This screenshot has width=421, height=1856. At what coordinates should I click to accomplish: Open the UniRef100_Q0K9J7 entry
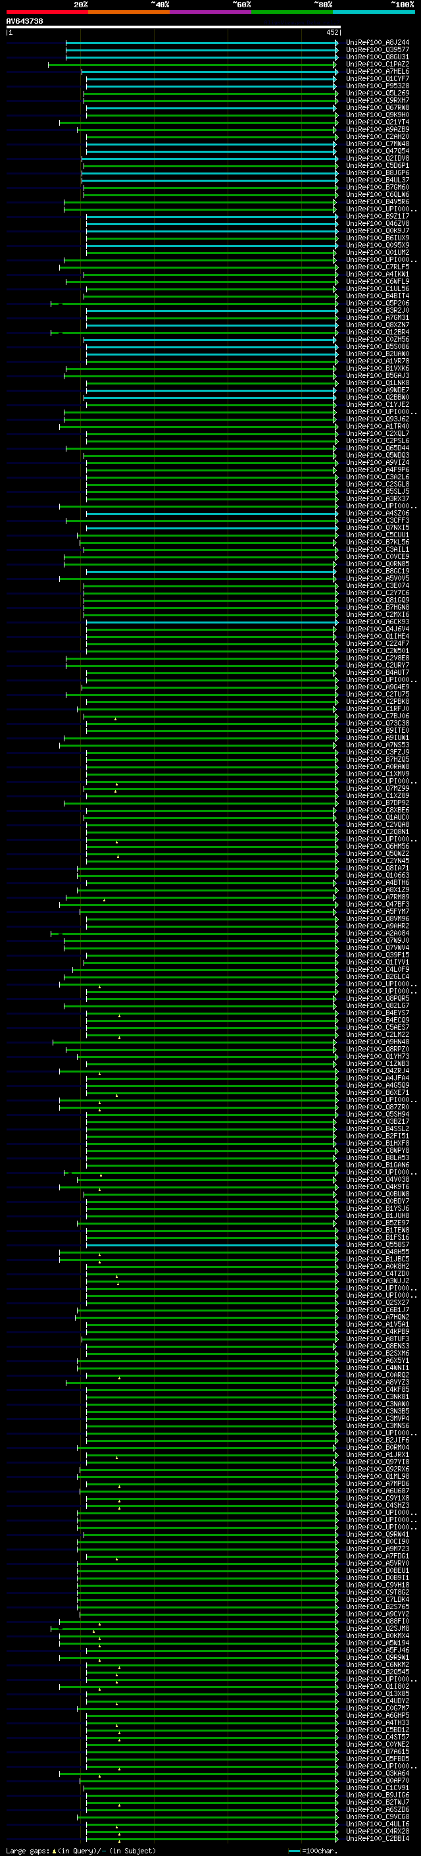point(378,230)
